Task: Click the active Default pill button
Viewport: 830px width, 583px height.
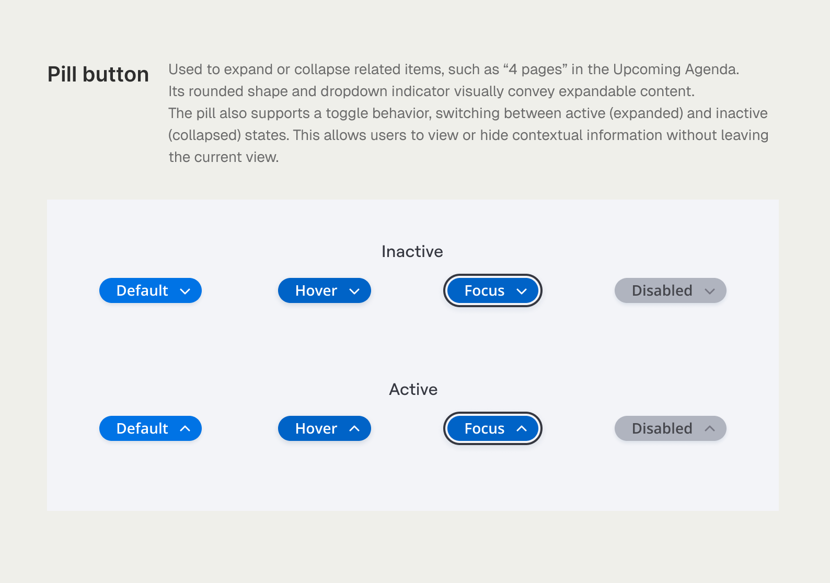Action: (150, 428)
